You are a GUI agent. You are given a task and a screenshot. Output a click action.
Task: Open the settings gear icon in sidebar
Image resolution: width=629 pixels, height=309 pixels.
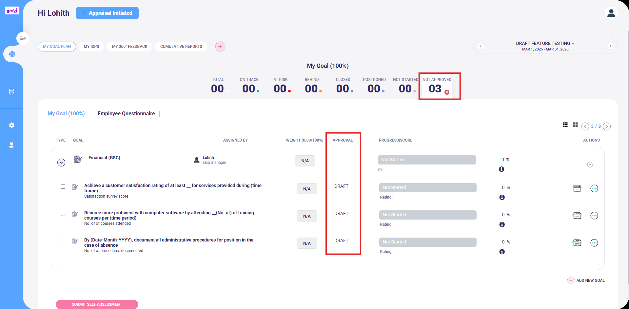[x=12, y=125]
